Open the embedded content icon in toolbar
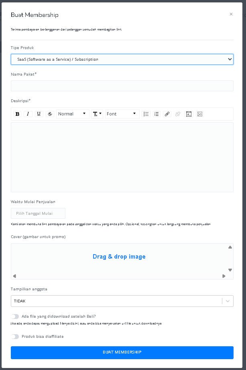This screenshot has width=246, height=370. (x=189, y=114)
